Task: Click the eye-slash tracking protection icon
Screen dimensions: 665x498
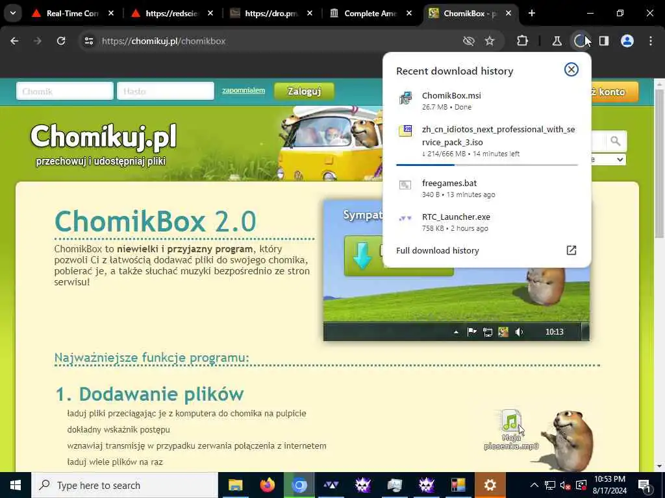Action: pos(468,41)
